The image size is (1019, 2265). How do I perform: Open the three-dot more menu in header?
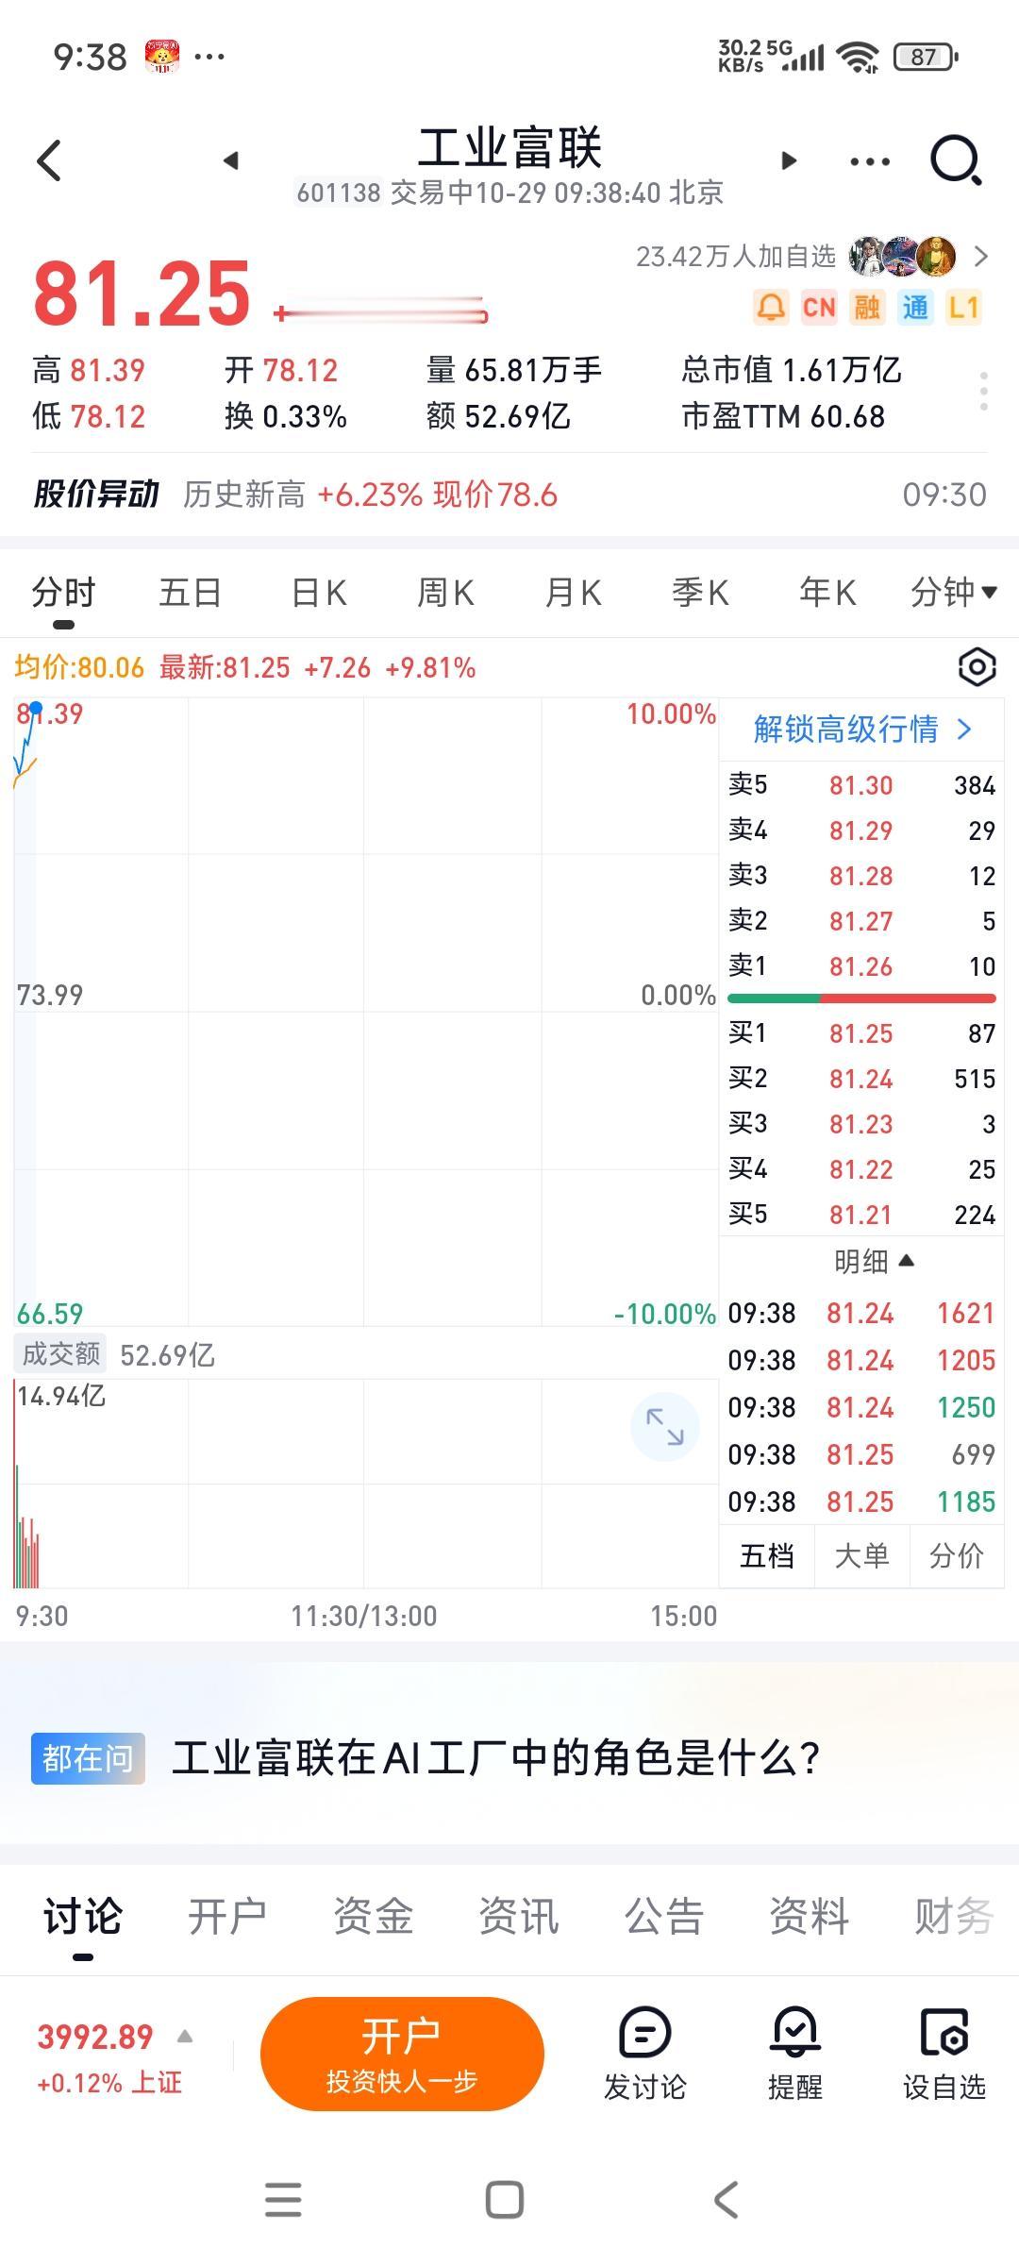tap(869, 161)
